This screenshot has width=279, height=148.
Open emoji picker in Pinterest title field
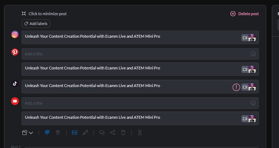tap(253, 54)
